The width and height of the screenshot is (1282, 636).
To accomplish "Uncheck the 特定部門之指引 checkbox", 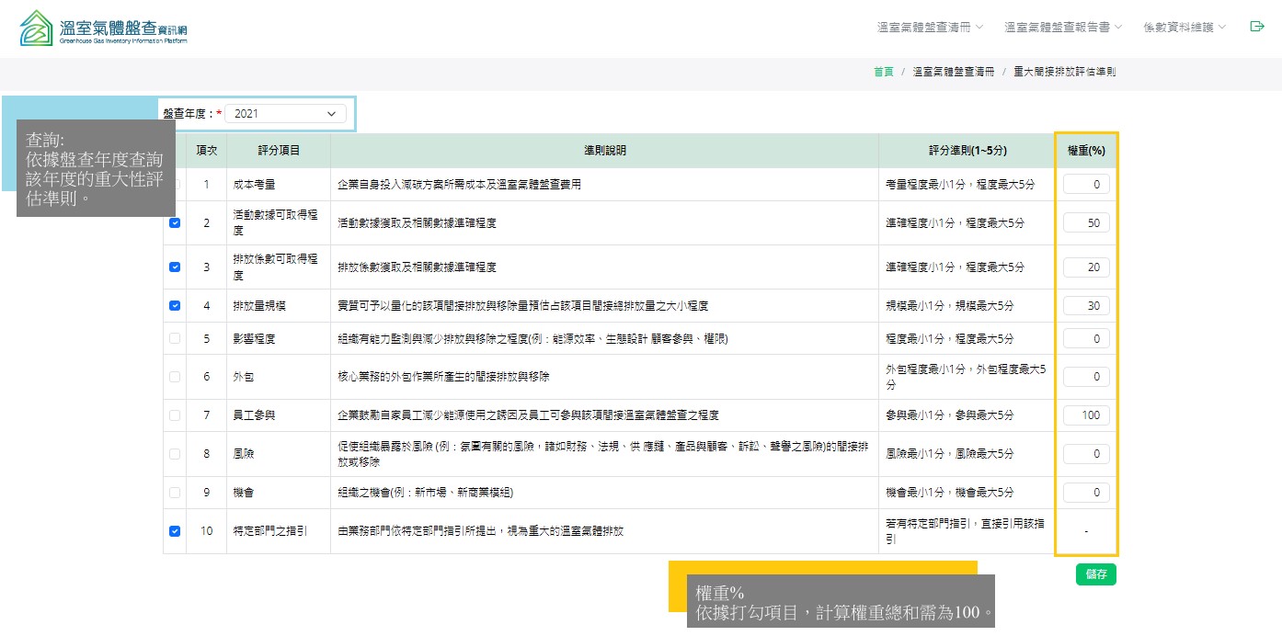I will 175,531.
